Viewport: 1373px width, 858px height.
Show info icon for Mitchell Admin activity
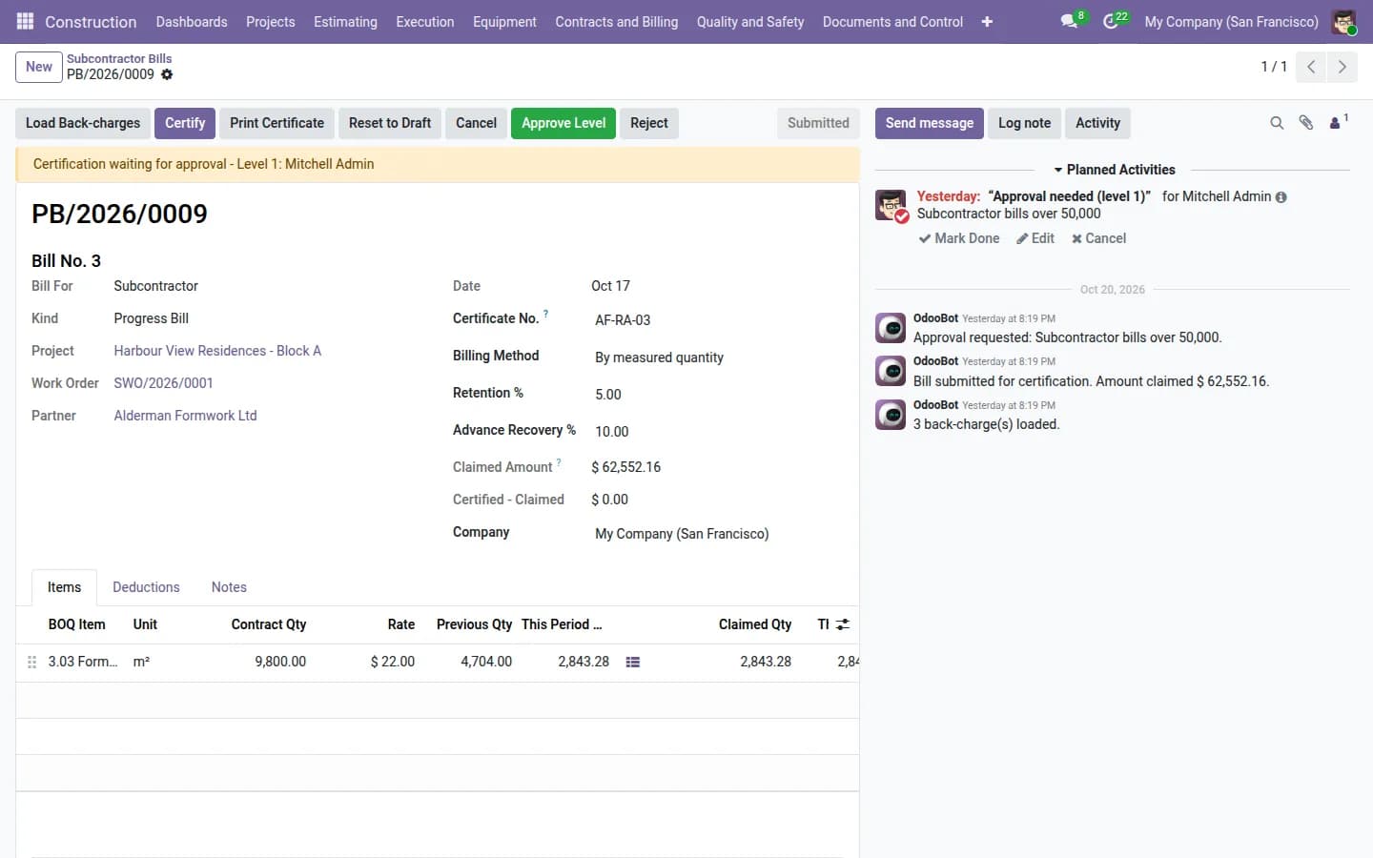click(x=1281, y=197)
